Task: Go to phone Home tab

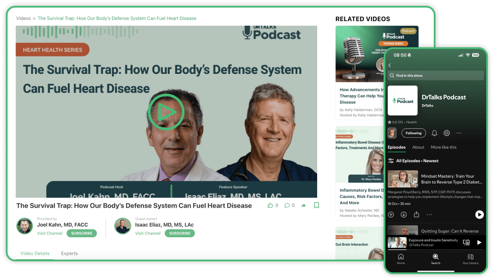Action: [x=401, y=259]
